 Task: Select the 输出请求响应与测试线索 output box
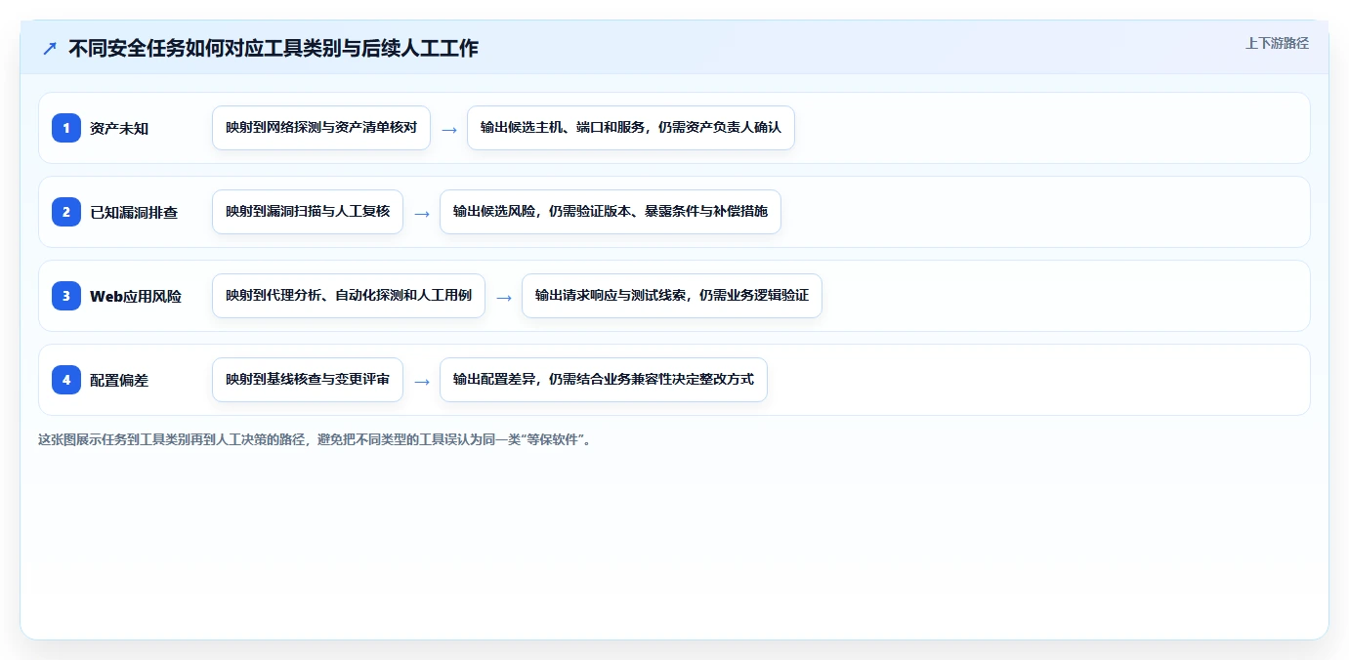(x=672, y=296)
